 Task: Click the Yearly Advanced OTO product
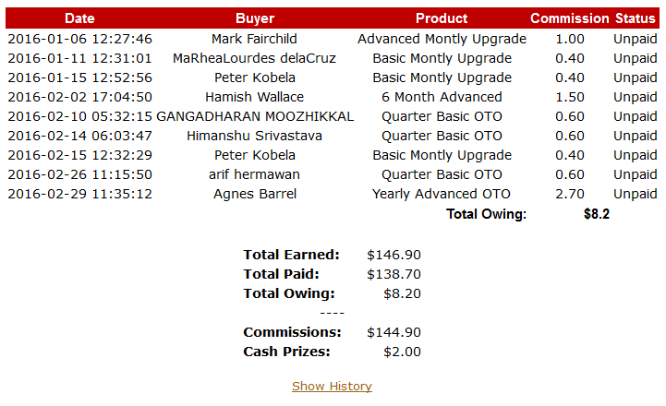pos(442,194)
